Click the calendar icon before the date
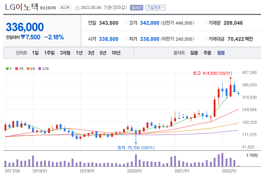 click(78, 8)
